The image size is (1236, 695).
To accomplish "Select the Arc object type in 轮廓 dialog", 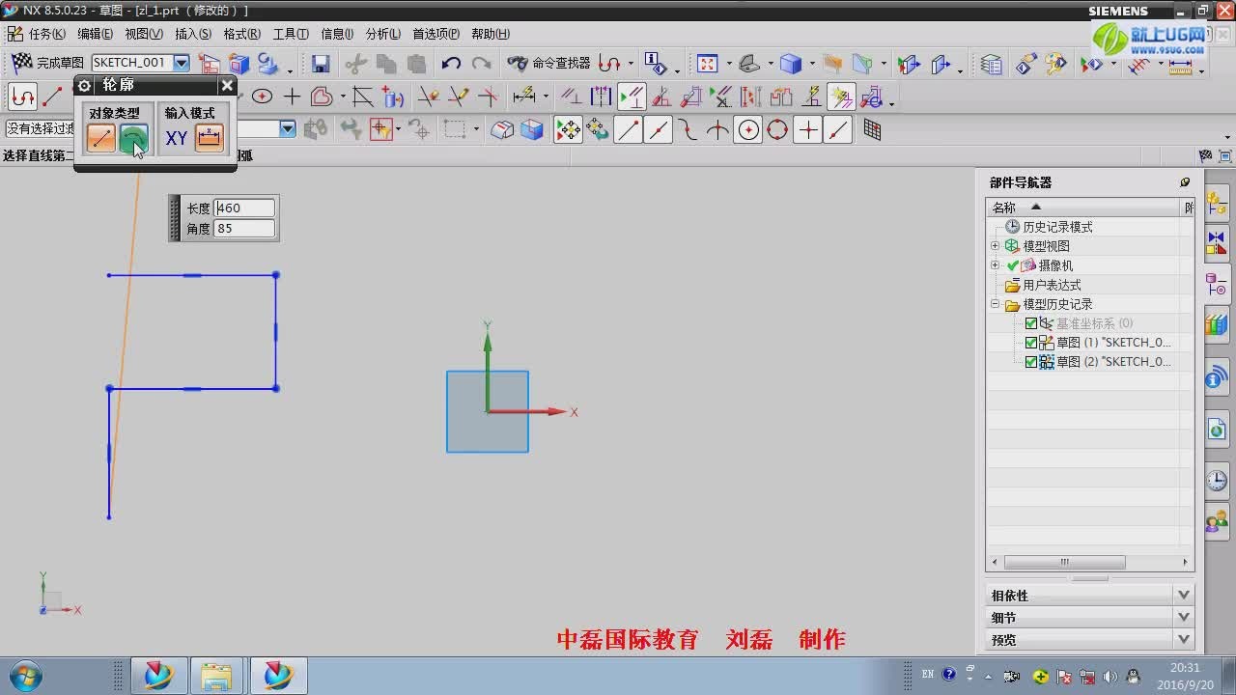I will (x=133, y=138).
